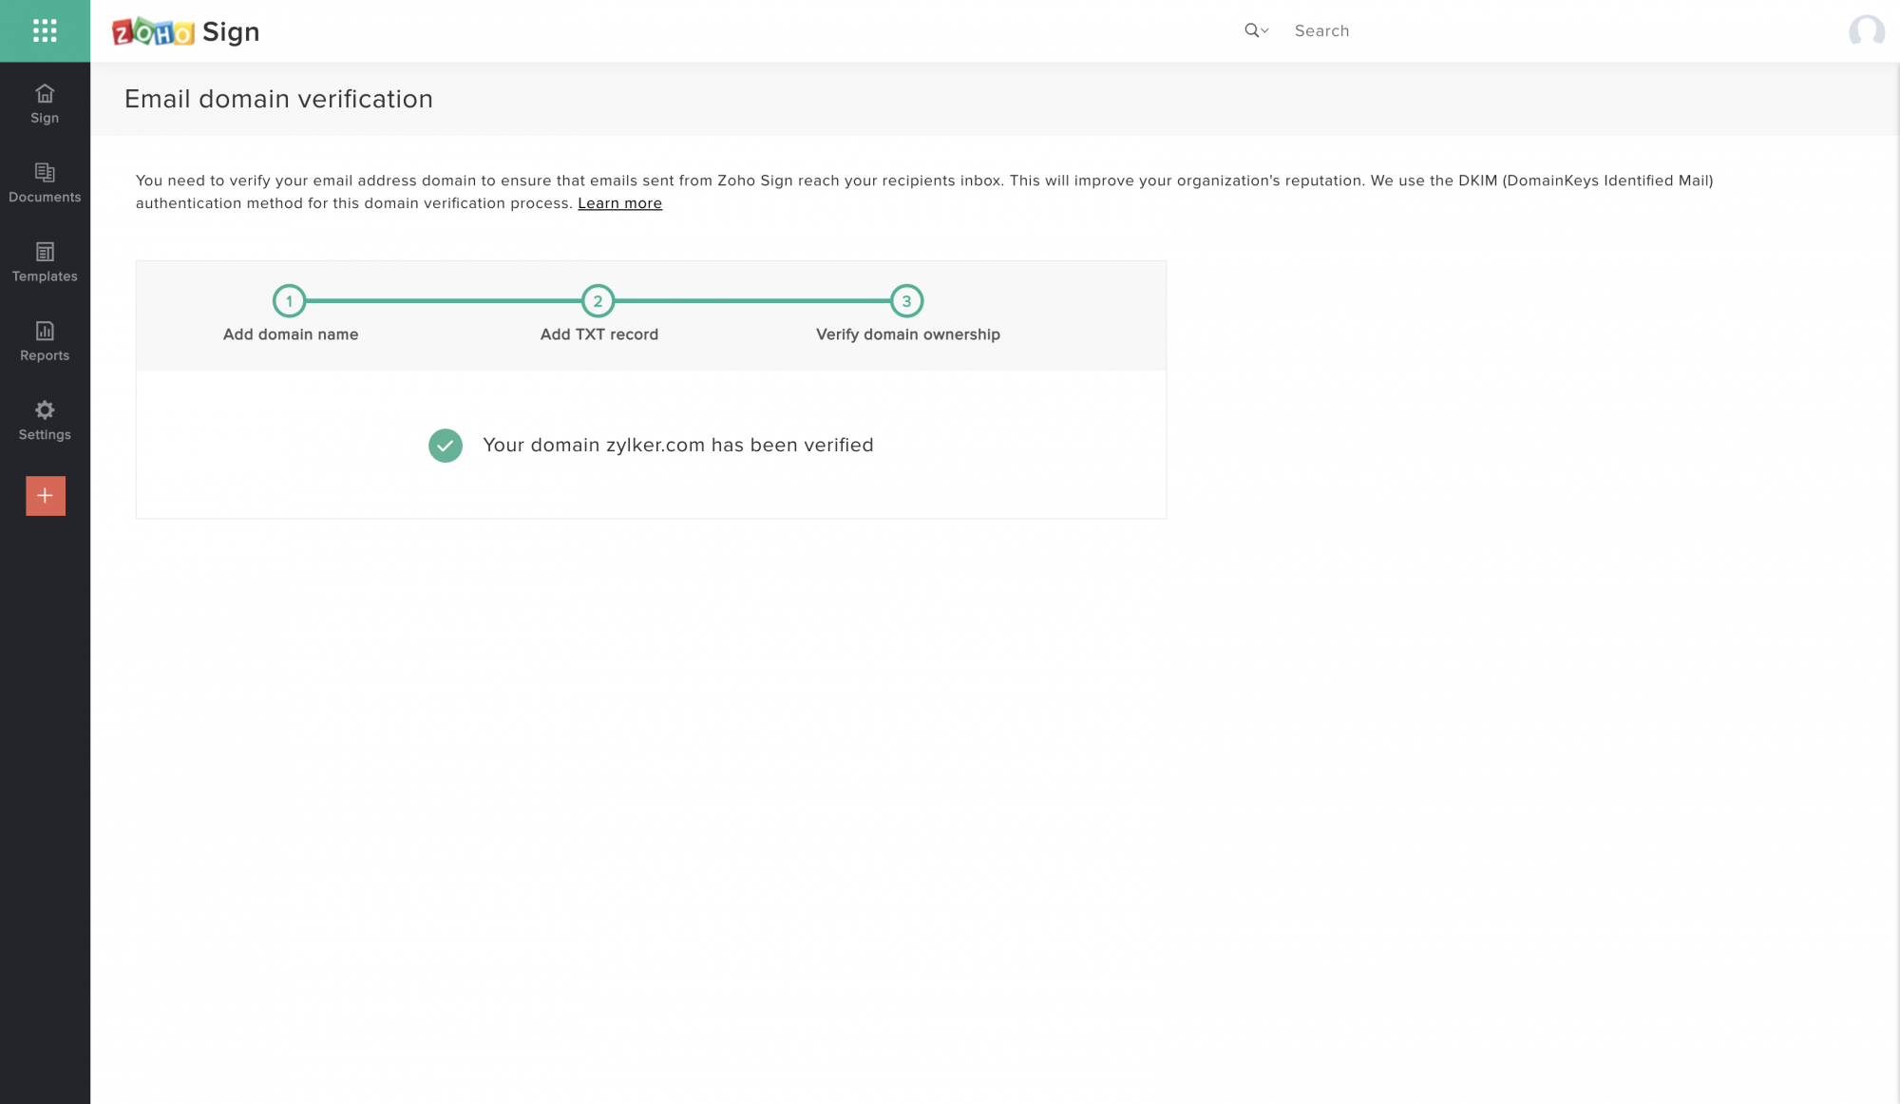Click the Sign home icon in sidebar
The height and width of the screenshot is (1104, 1900).
[45, 104]
